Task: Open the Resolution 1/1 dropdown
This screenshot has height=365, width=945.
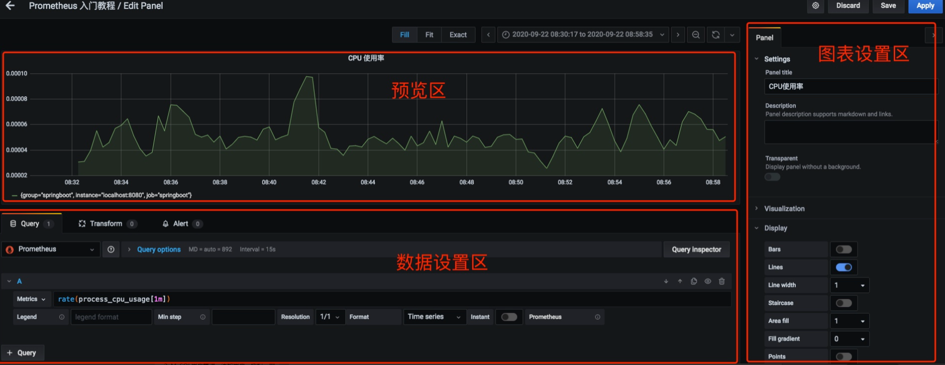Action: [330, 317]
